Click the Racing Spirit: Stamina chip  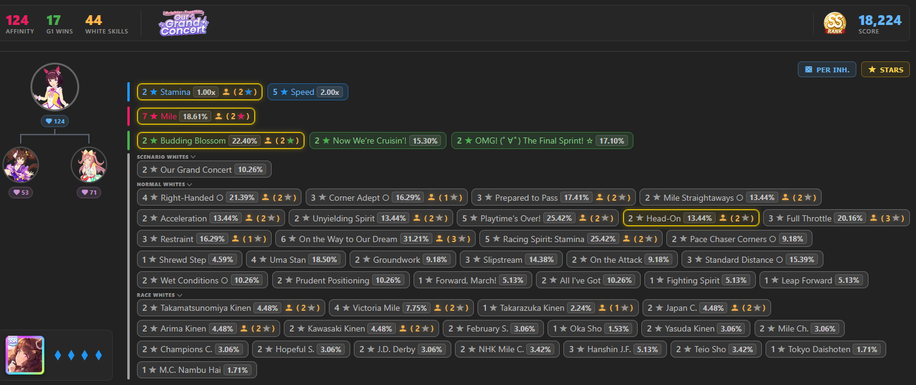[x=571, y=239]
